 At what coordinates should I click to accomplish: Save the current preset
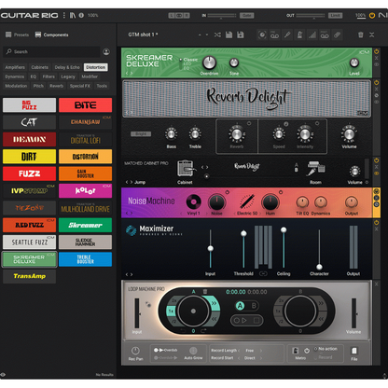(x=229, y=35)
